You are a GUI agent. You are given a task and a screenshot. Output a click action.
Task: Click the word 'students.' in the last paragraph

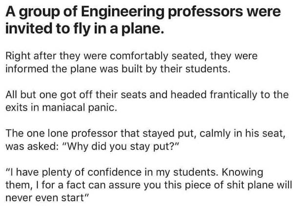(196, 173)
